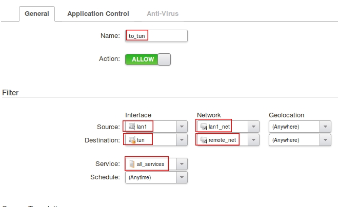Click the Name field containing to_tun
Viewport: 338px width, 207px height.
pyautogui.click(x=156, y=36)
